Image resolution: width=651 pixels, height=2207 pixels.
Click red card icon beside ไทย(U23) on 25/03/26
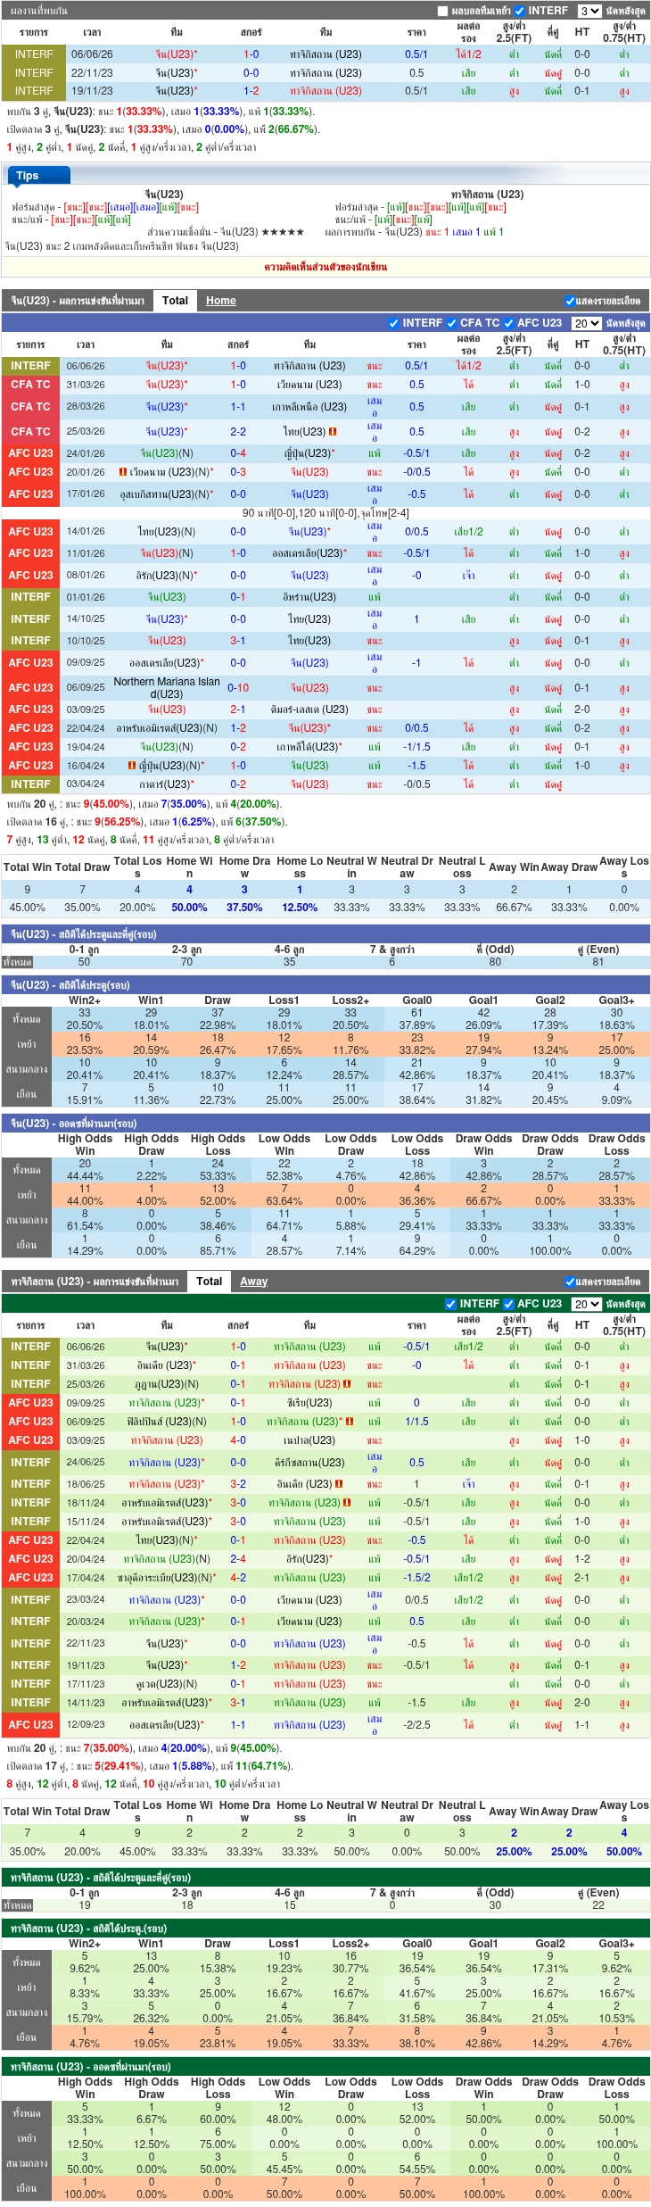[333, 432]
